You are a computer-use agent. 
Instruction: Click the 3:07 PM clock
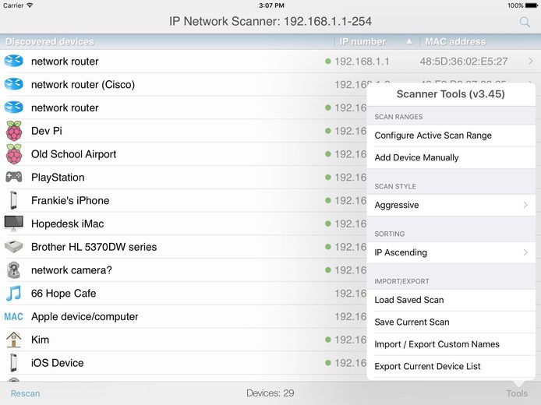[x=271, y=5]
